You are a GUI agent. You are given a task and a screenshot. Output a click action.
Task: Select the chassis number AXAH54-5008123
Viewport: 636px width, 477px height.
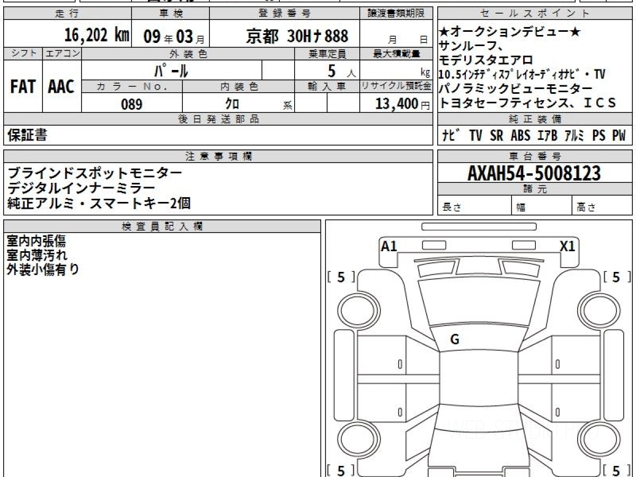point(534,173)
